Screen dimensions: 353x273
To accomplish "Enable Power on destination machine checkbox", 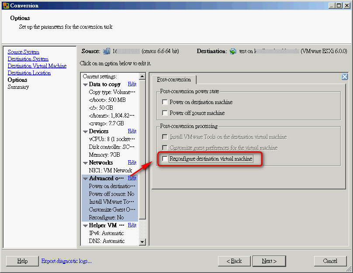I will tap(165, 102).
